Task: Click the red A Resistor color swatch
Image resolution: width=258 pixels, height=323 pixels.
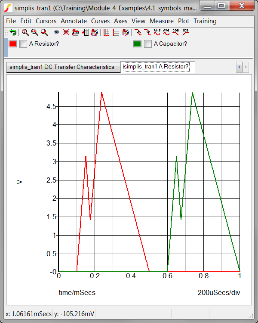Action: coord(13,44)
